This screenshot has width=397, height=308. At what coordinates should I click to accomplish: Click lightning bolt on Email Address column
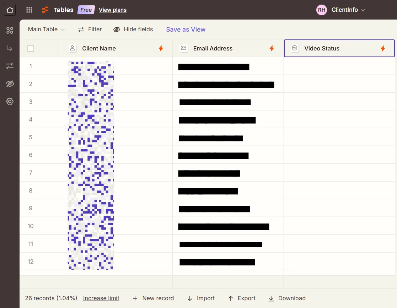tap(272, 48)
